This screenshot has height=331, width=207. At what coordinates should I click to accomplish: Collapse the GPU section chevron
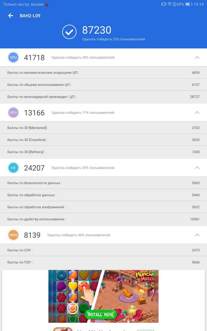coord(197,113)
